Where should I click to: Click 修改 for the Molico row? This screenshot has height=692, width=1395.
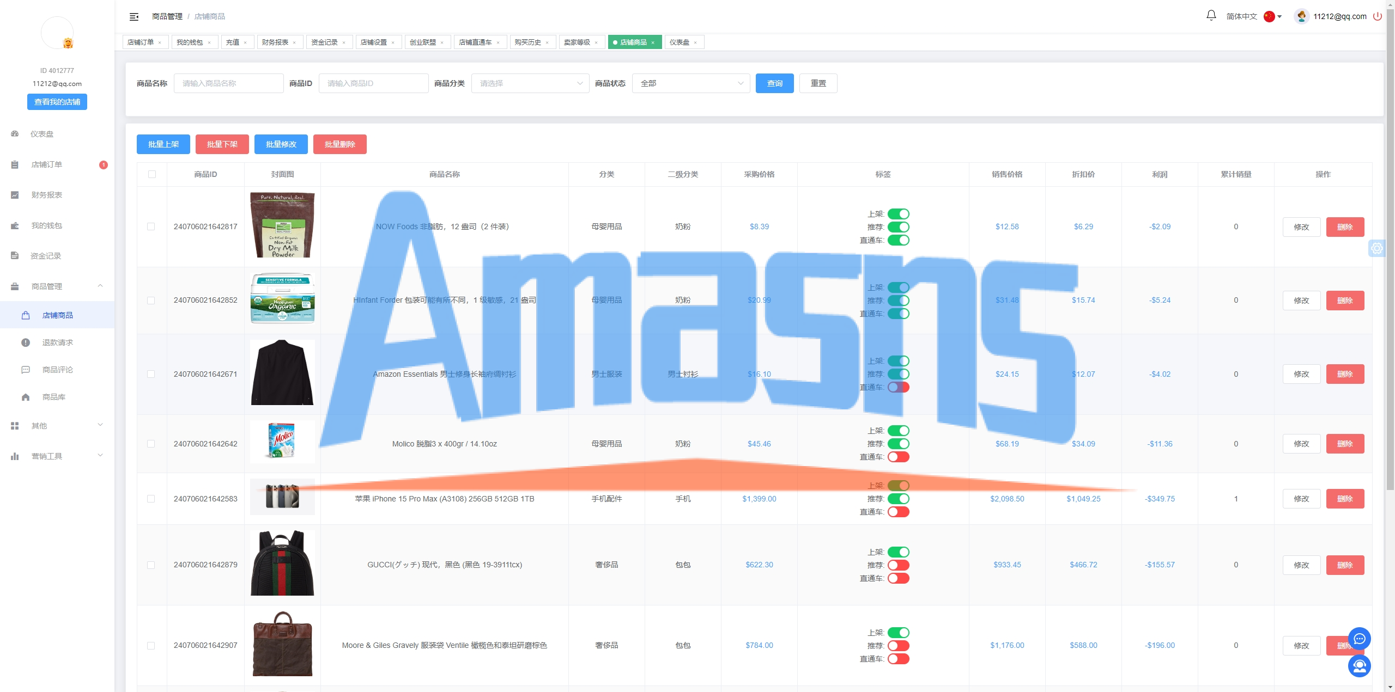tap(1302, 444)
